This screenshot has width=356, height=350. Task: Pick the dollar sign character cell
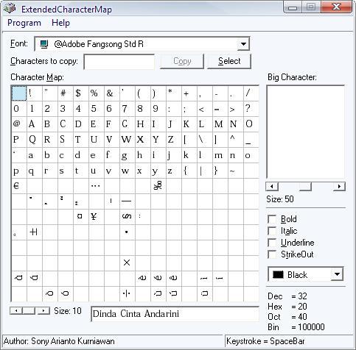coord(81,93)
